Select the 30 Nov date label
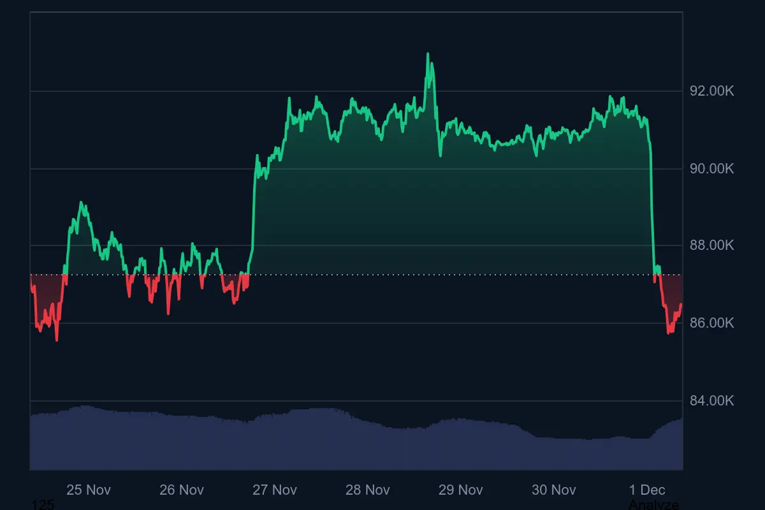This screenshot has height=510, width=765. click(553, 490)
